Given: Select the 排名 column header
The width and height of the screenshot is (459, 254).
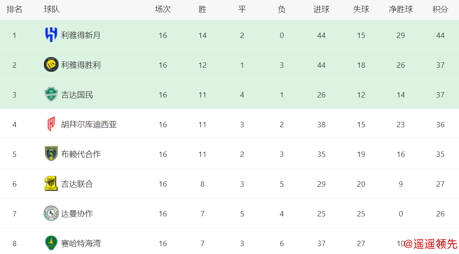Looking at the screenshot, I should click(x=14, y=9).
